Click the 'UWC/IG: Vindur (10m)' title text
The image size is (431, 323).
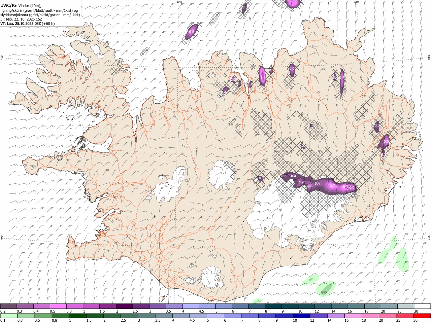click(x=21, y=6)
